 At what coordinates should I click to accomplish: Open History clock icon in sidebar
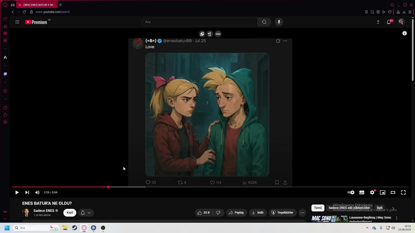[5, 108]
